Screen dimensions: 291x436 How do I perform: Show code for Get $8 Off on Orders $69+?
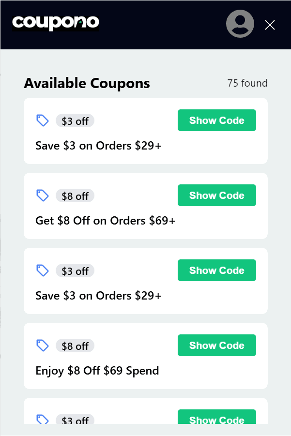click(x=216, y=195)
